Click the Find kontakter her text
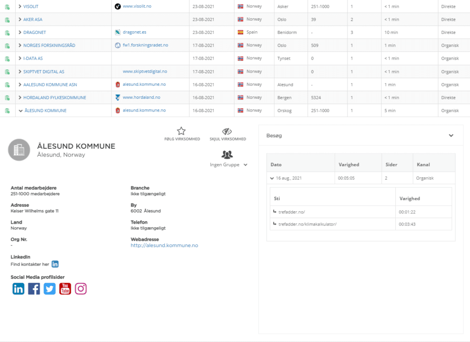Screen dimensions: 470x342 point(30,264)
